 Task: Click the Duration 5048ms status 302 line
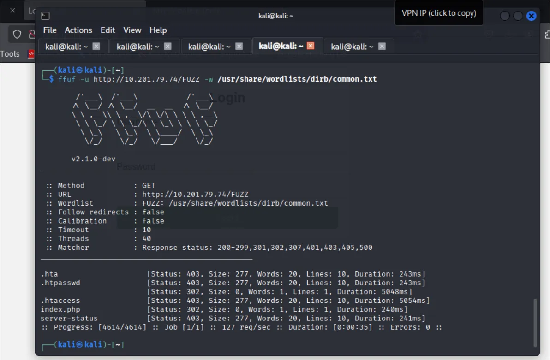(280, 292)
